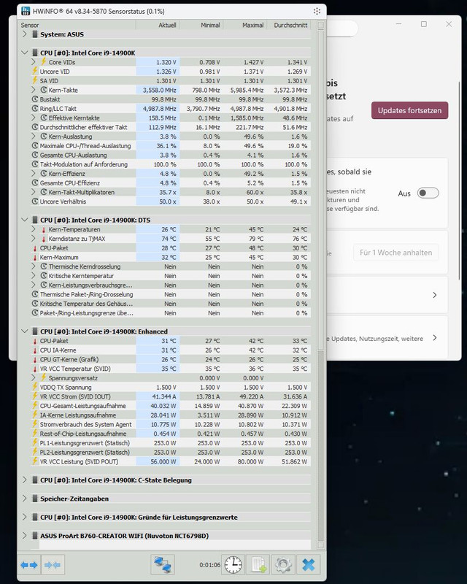Expand Gründe für Leistungsgrenzwerte group

point(25,517)
